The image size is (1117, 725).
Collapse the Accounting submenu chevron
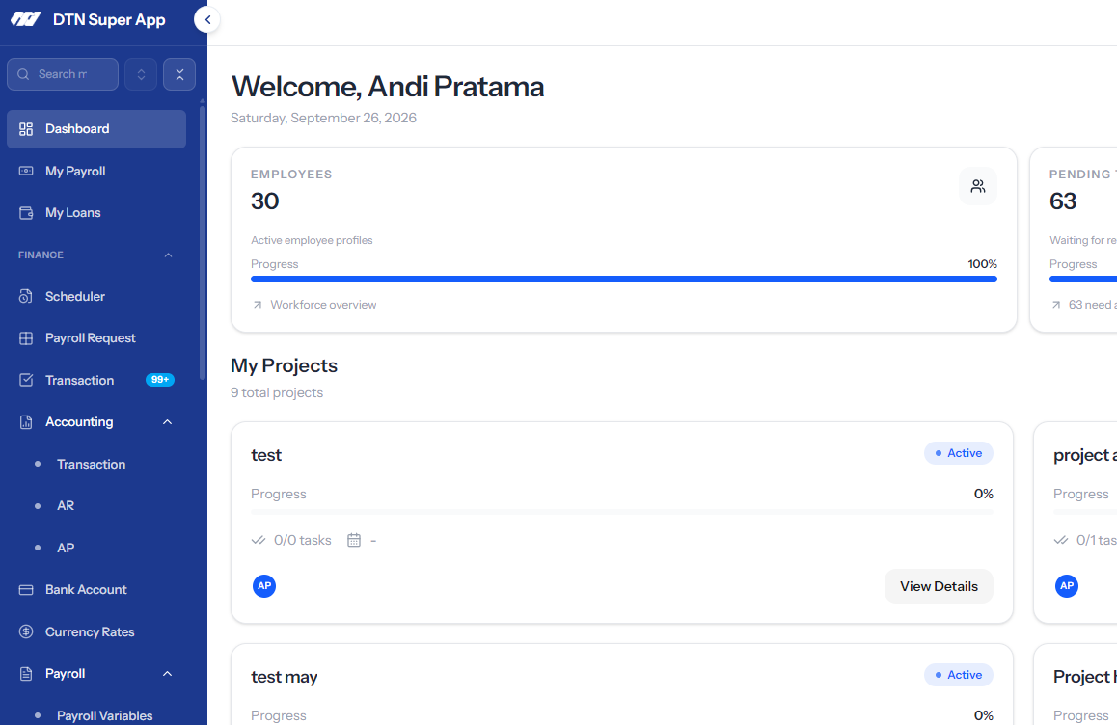[x=168, y=422]
